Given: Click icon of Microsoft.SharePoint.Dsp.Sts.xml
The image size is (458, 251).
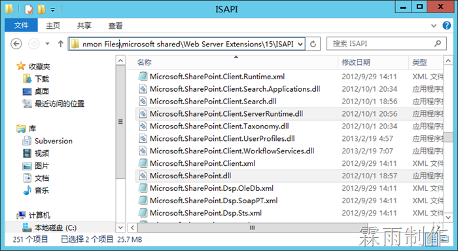Looking at the screenshot, I should tap(143, 213).
